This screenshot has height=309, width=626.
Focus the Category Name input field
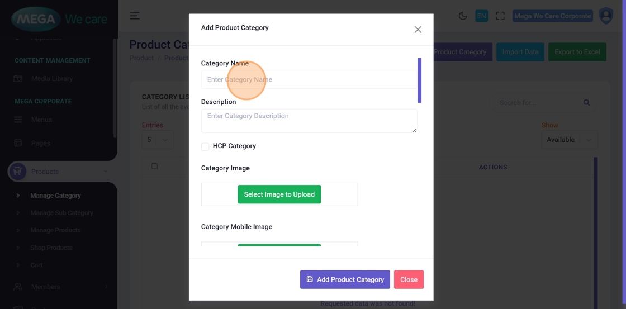(x=309, y=80)
